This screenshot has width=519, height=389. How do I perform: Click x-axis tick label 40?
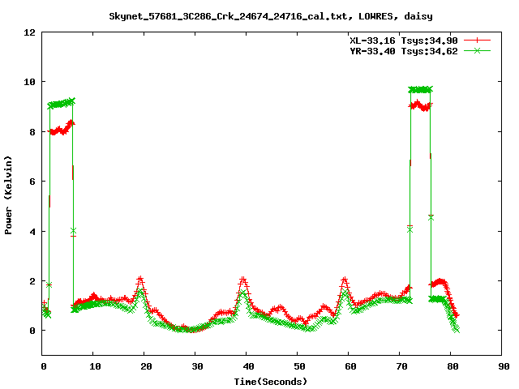point(248,366)
